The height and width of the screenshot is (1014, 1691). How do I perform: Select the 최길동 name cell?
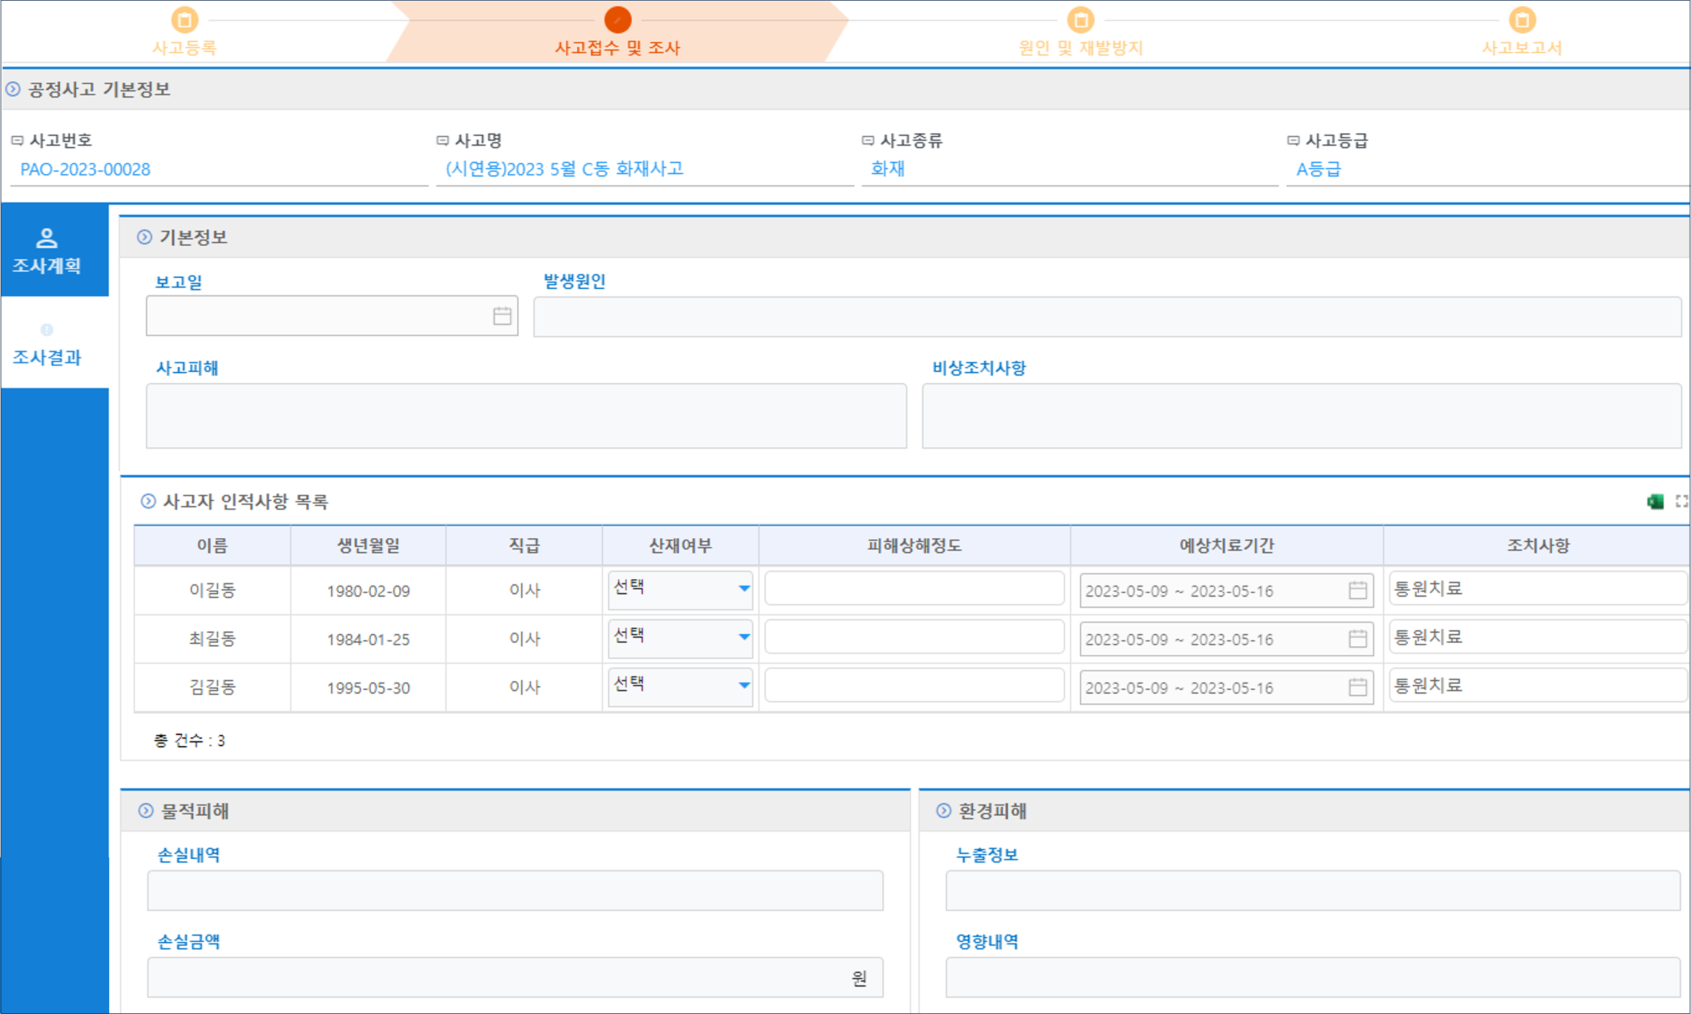click(x=213, y=639)
